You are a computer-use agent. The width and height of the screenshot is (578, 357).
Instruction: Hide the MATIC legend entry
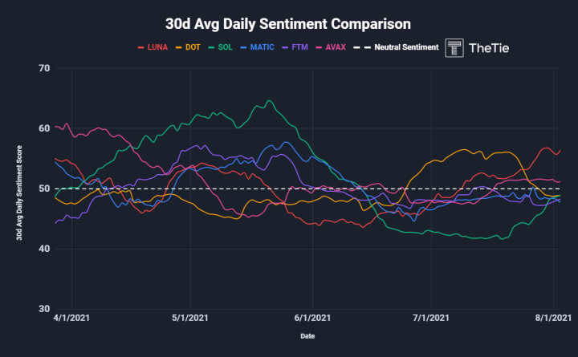[x=258, y=47]
